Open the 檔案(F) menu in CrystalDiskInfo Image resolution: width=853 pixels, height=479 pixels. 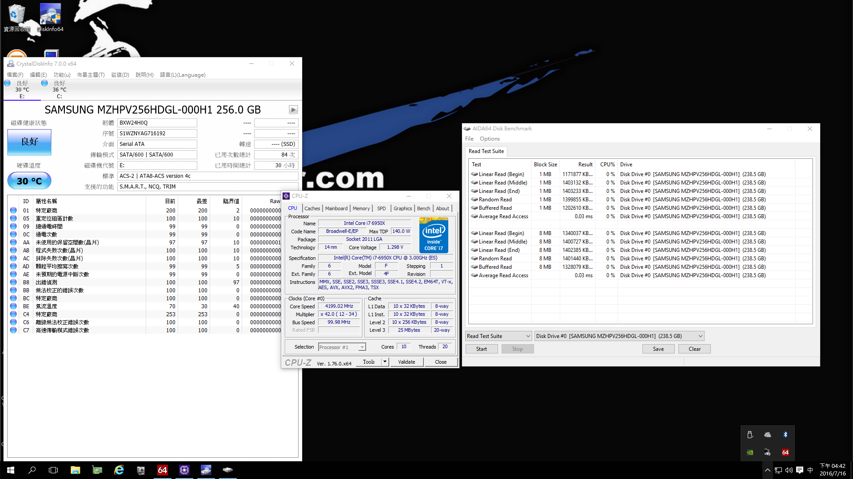coord(15,75)
